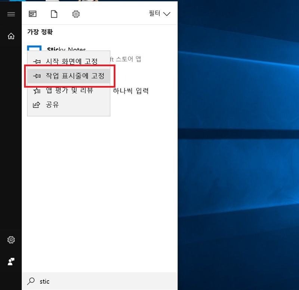The width and height of the screenshot is (299, 290).
Task: Click the magnifier icon in search box
Action: (32, 281)
